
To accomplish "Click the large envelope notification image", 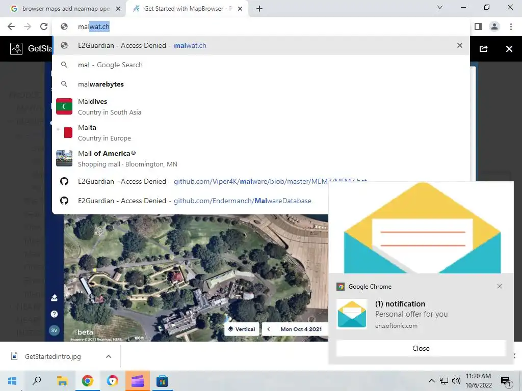I will click(421, 228).
